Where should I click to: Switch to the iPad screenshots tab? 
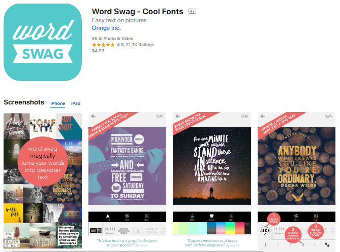(x=76, y=103)
